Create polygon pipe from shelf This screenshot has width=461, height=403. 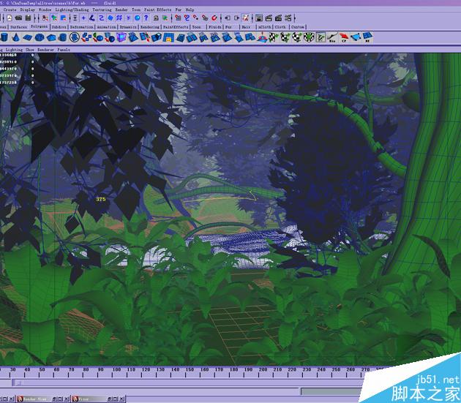click(62, 37)
